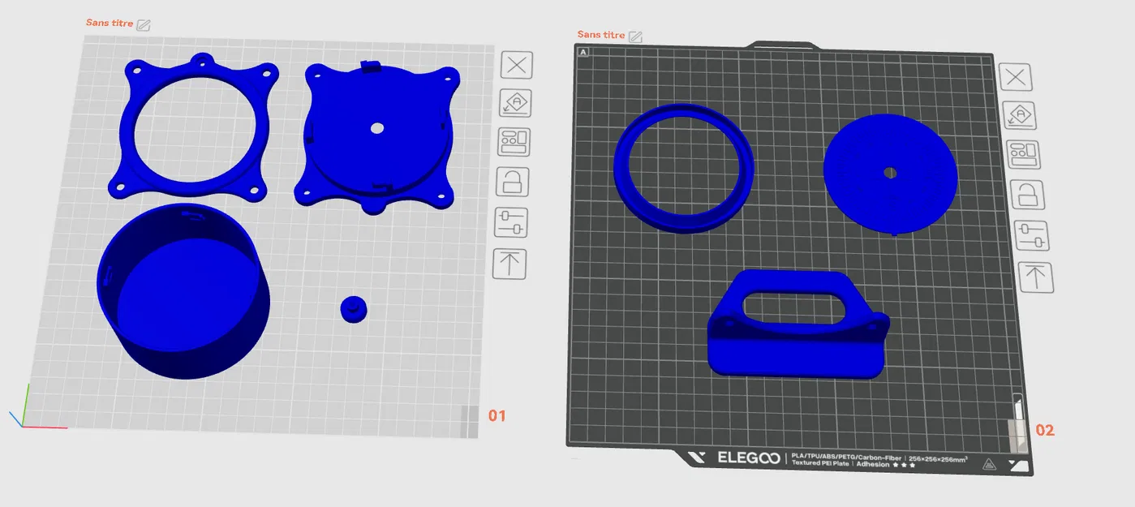Edit plate 01 name with the pencil icon
The image size is (1135, 507).
(x=144, y=25)
